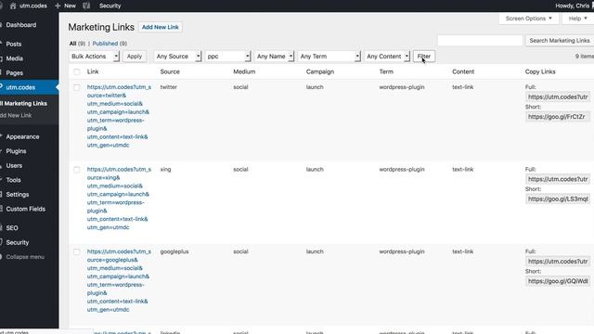
Task: Click the Source column header
Action: click(x=170, y=71)
